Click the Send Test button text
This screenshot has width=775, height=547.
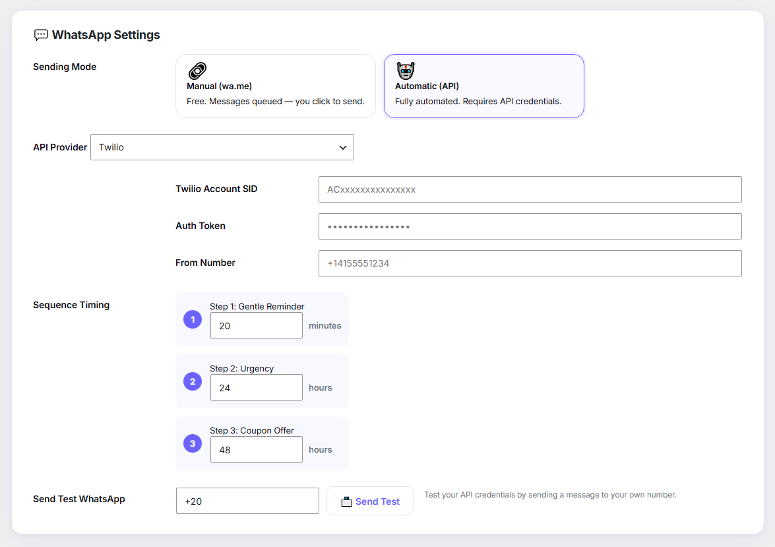point(377,501)
